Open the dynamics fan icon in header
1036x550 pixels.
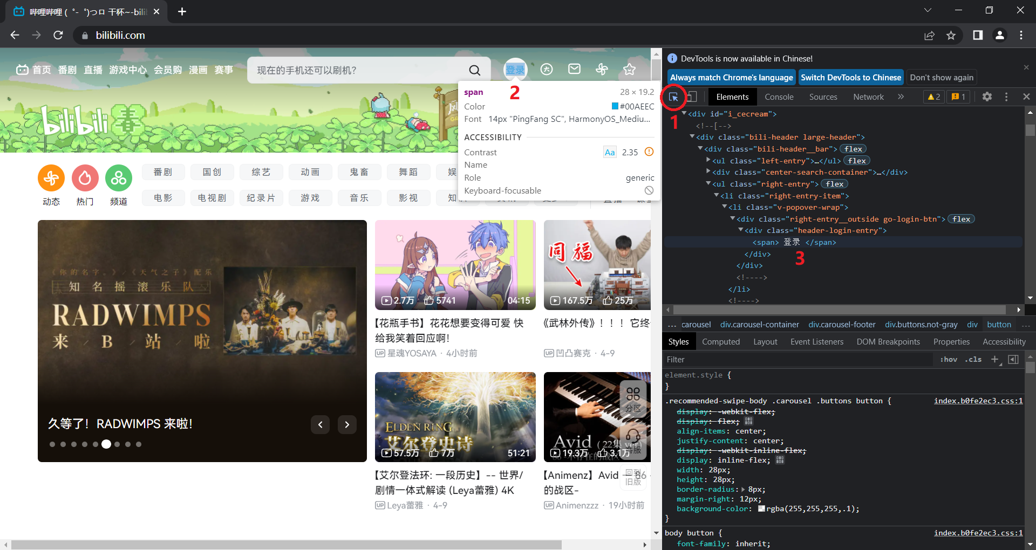[602, 69]
